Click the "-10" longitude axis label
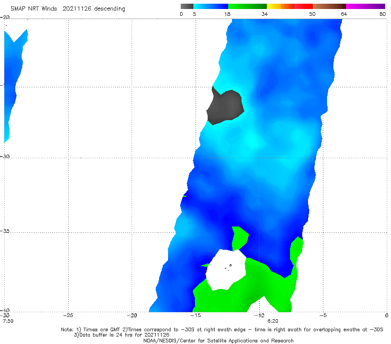The height and width of the screenshot is (344, 391). click(259, 315)
